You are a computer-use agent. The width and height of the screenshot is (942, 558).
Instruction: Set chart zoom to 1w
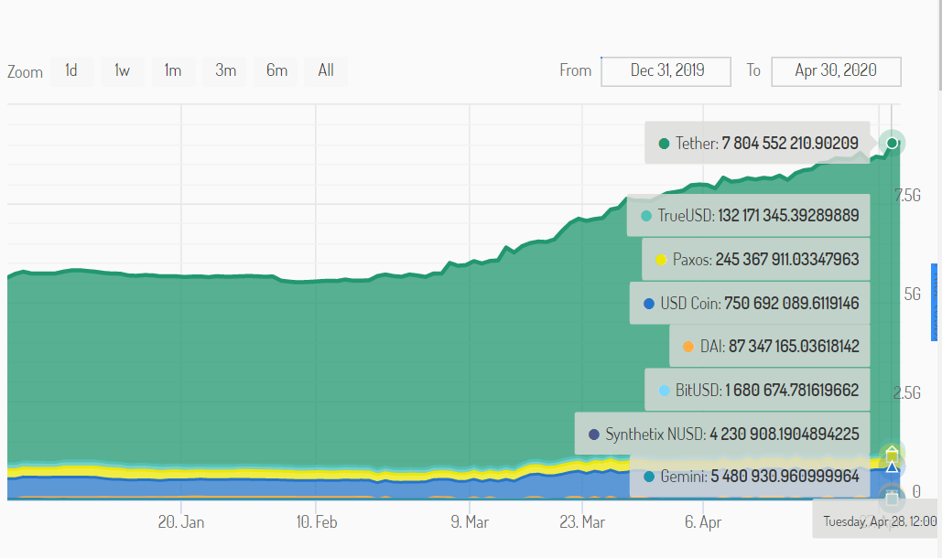[x=123, y=71]
